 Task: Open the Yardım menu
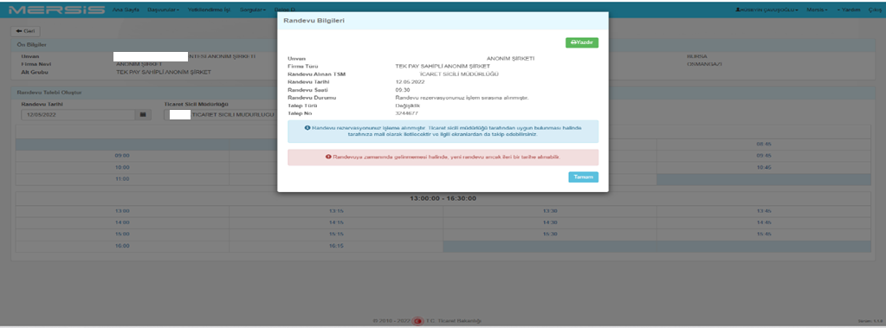click(x=849, y=10)
